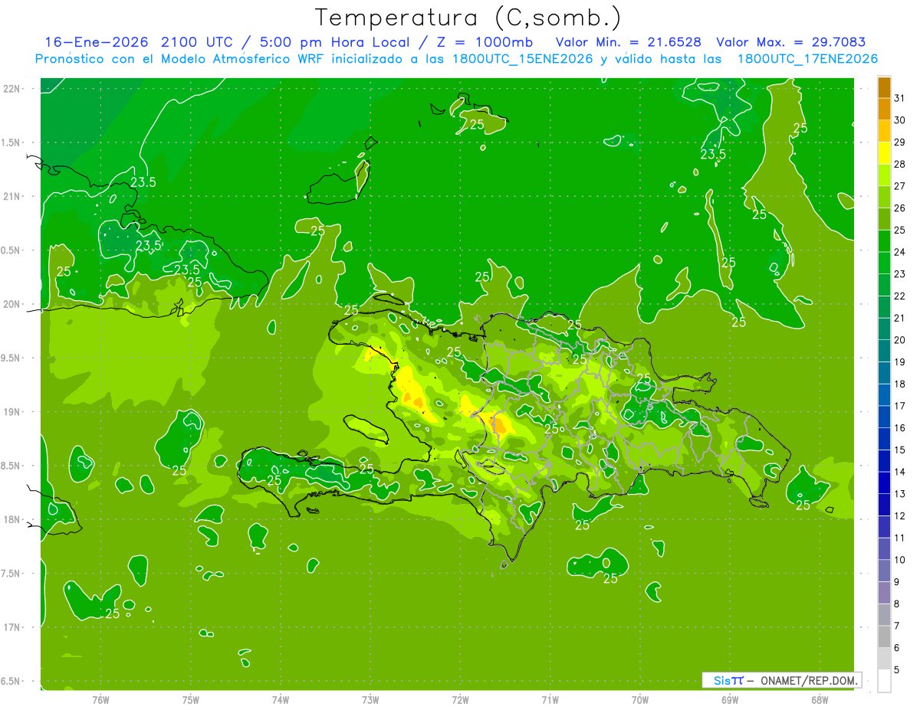The width and height of the screenshot is (920, 710).
Task: Click the 73W longitude axis label
Action: pos(370,699)
